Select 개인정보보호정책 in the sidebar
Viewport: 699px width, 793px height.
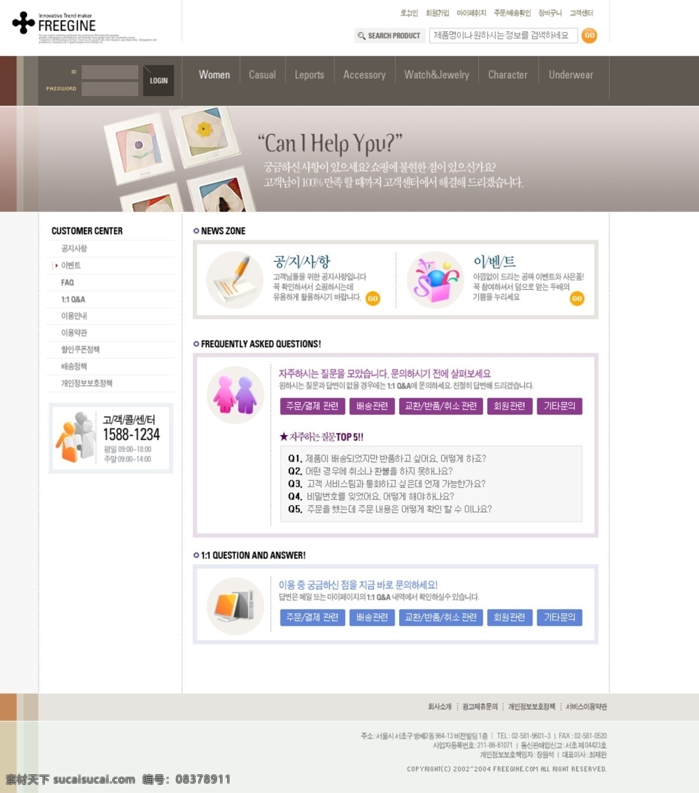click(x=87, y=383)
